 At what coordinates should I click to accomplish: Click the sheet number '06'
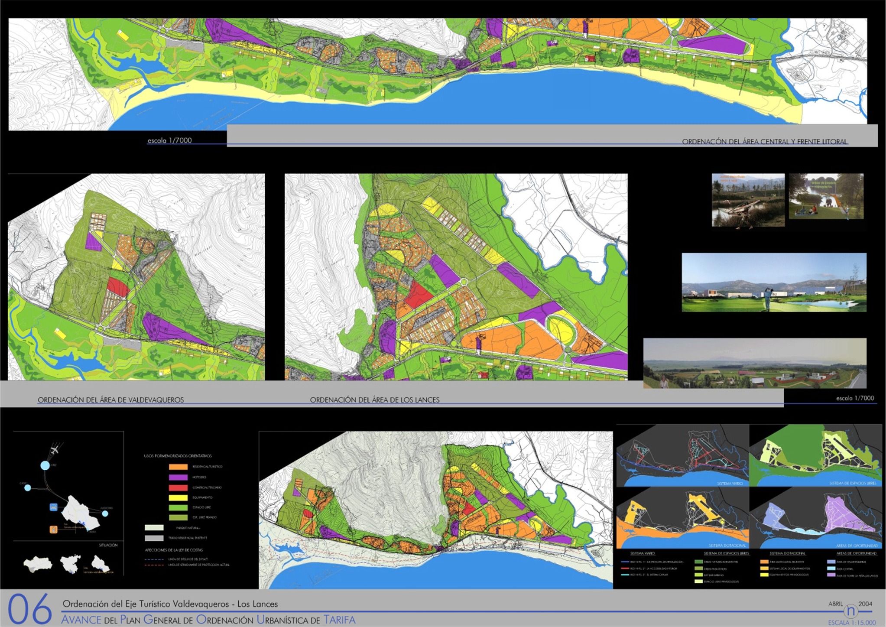tap(29, 610)
